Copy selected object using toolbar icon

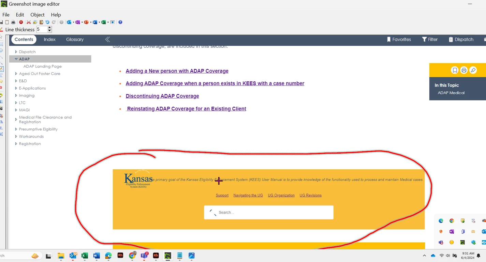35,22
